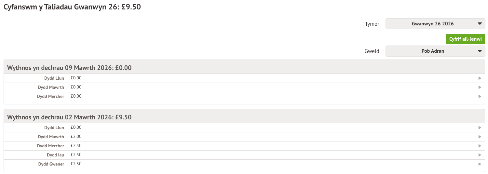Click Dydd Mercher £2.50 amount
Viewport: 488px width, 174px height.
click(x=76, y=146)
